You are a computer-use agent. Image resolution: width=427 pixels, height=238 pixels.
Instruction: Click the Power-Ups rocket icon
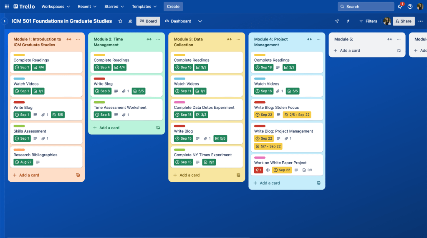pyautogui.click(x=337, y=21)
